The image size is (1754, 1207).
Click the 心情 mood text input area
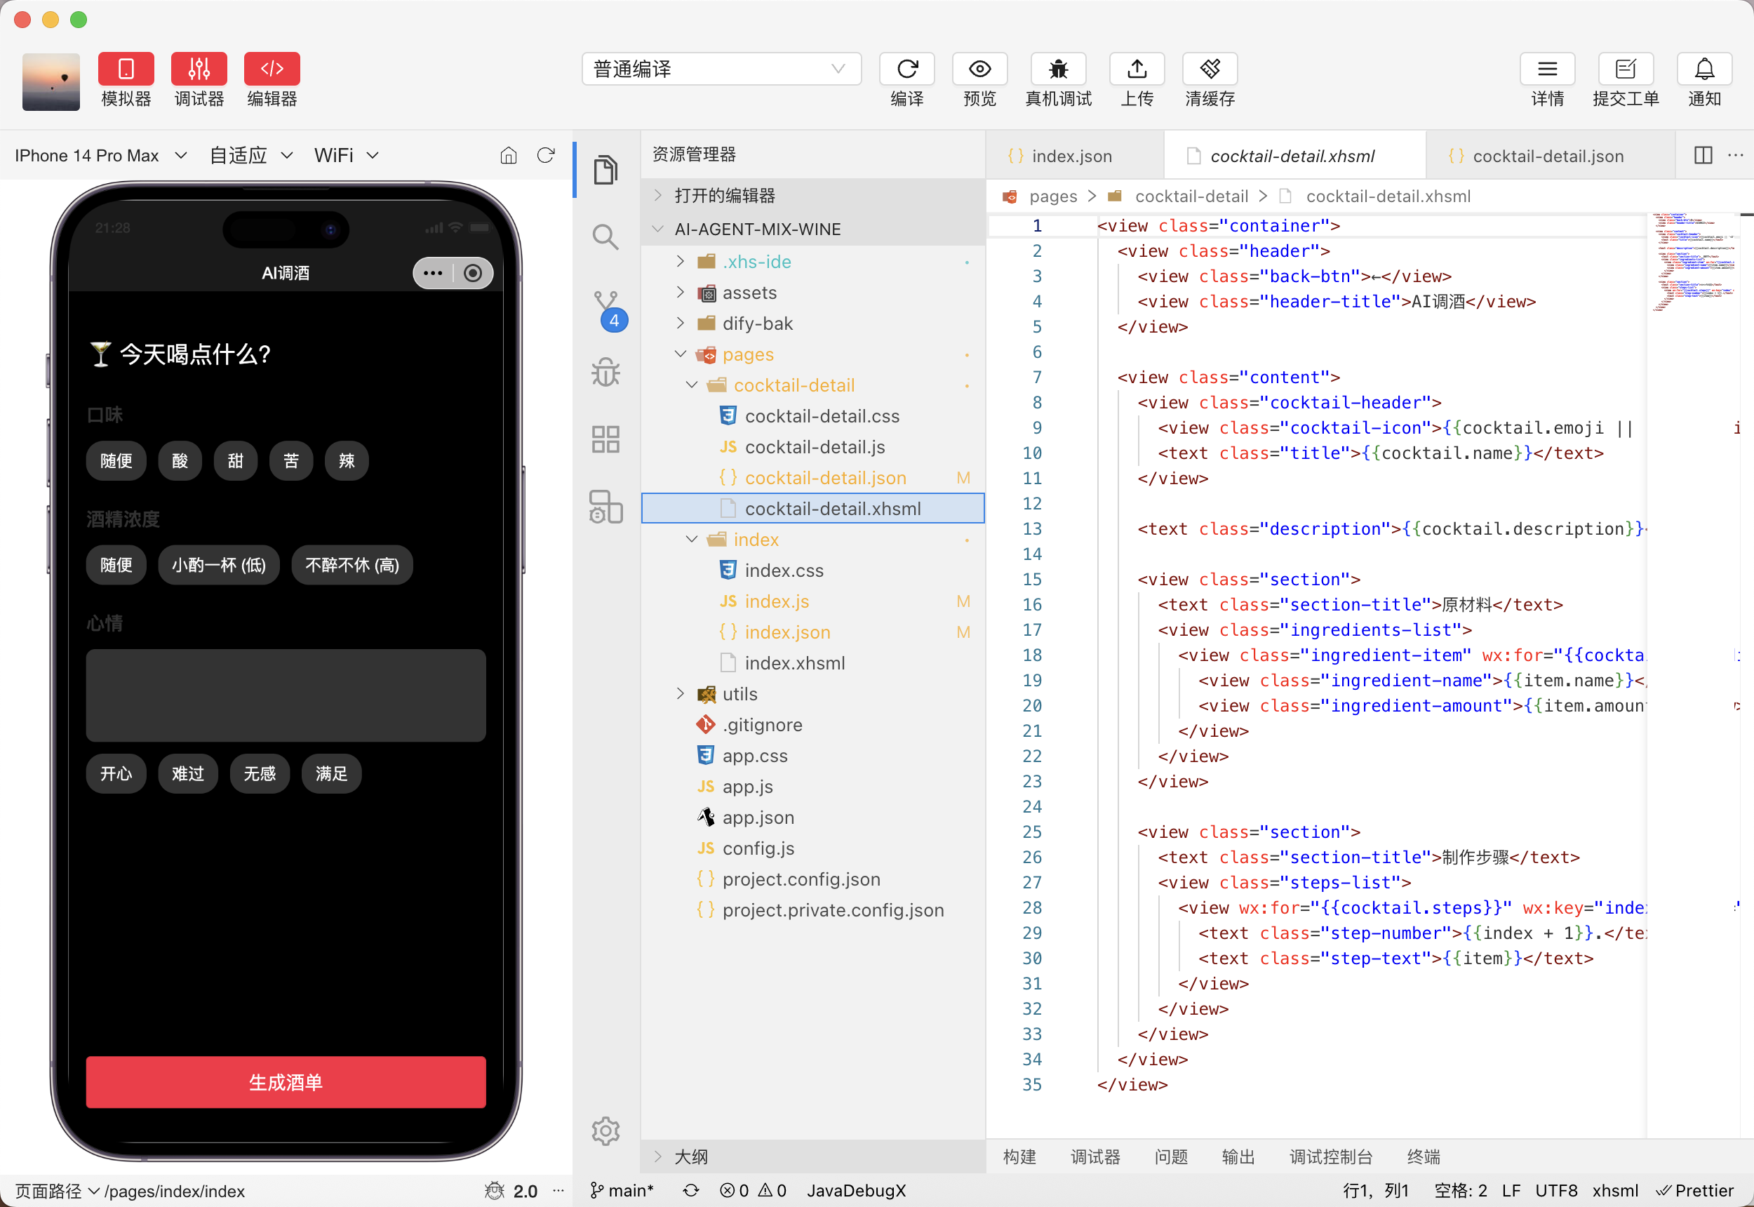pyautogui.click(x=286, y=695)
